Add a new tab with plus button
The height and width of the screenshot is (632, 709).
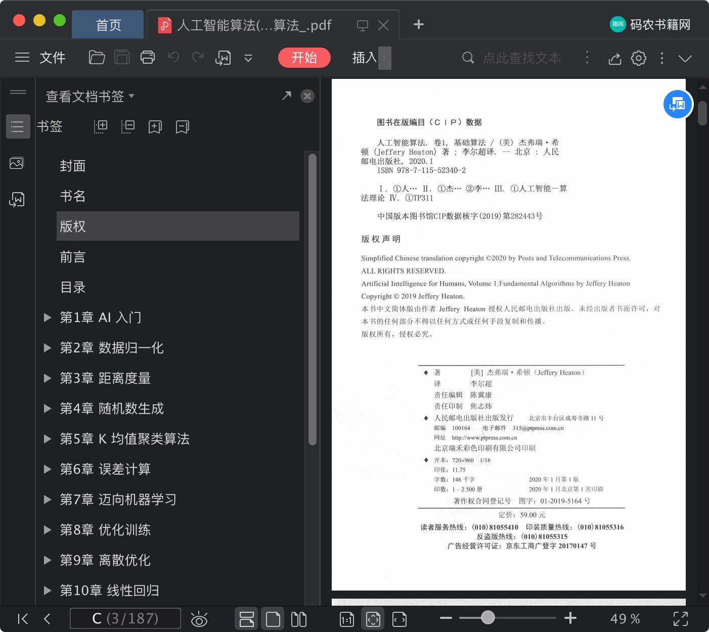coord(419,24)
